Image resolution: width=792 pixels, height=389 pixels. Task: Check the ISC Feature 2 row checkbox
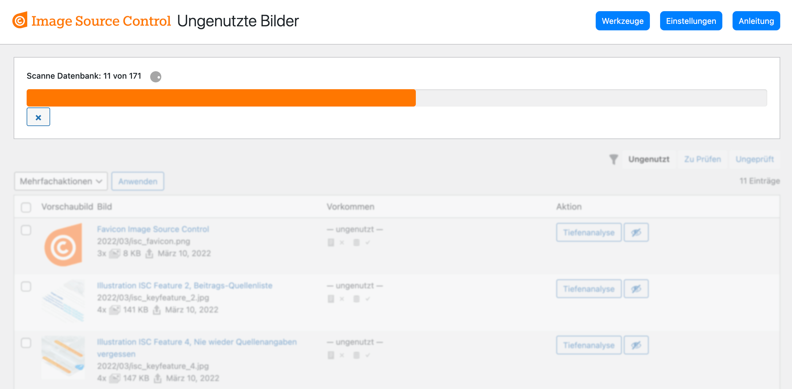click(x=26, y=286)
